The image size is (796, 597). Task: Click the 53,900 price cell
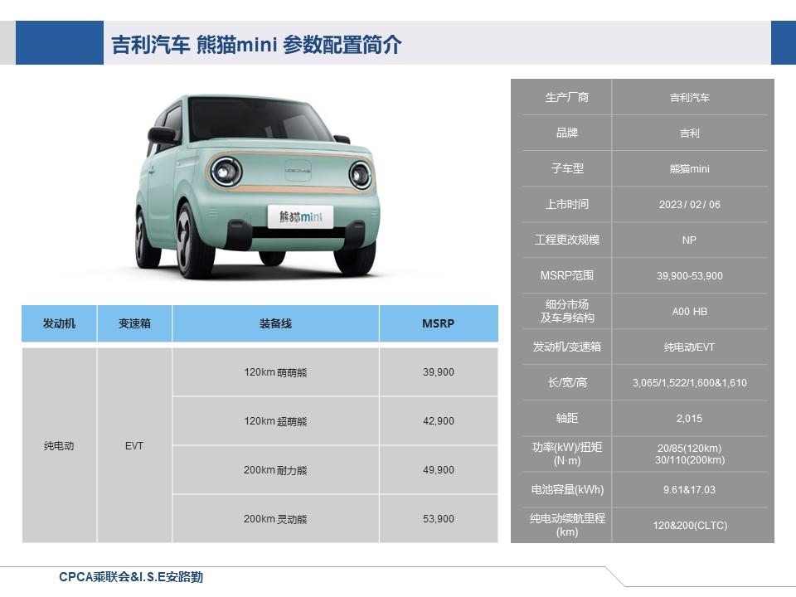click(x=439, y=519)
